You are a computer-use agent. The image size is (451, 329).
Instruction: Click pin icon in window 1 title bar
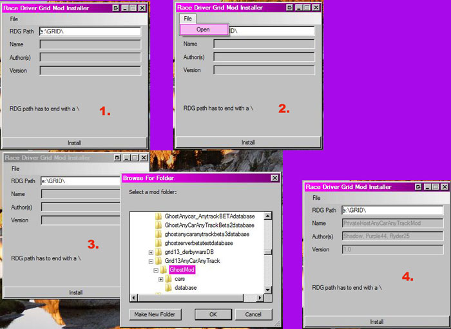point(115,8)
